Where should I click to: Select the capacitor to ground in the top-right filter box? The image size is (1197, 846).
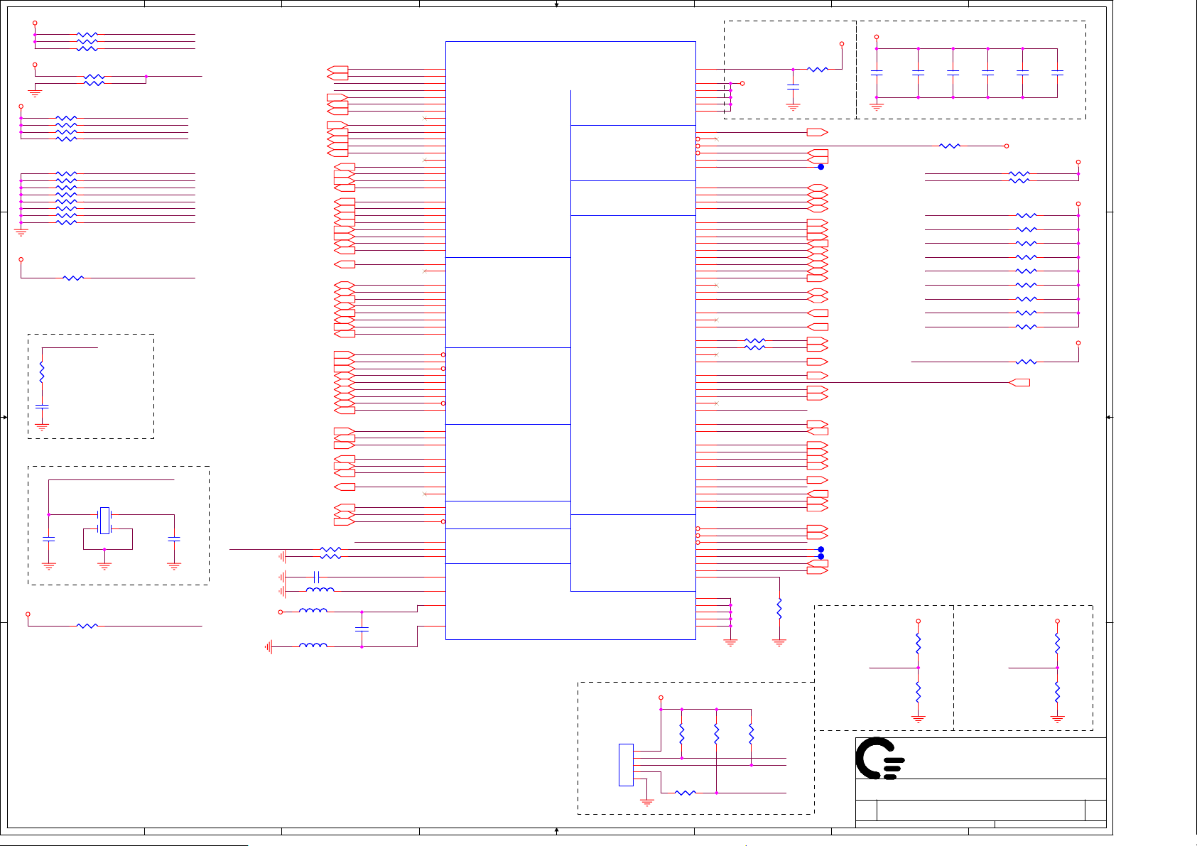pyautogui.click(x=794, y=87)
